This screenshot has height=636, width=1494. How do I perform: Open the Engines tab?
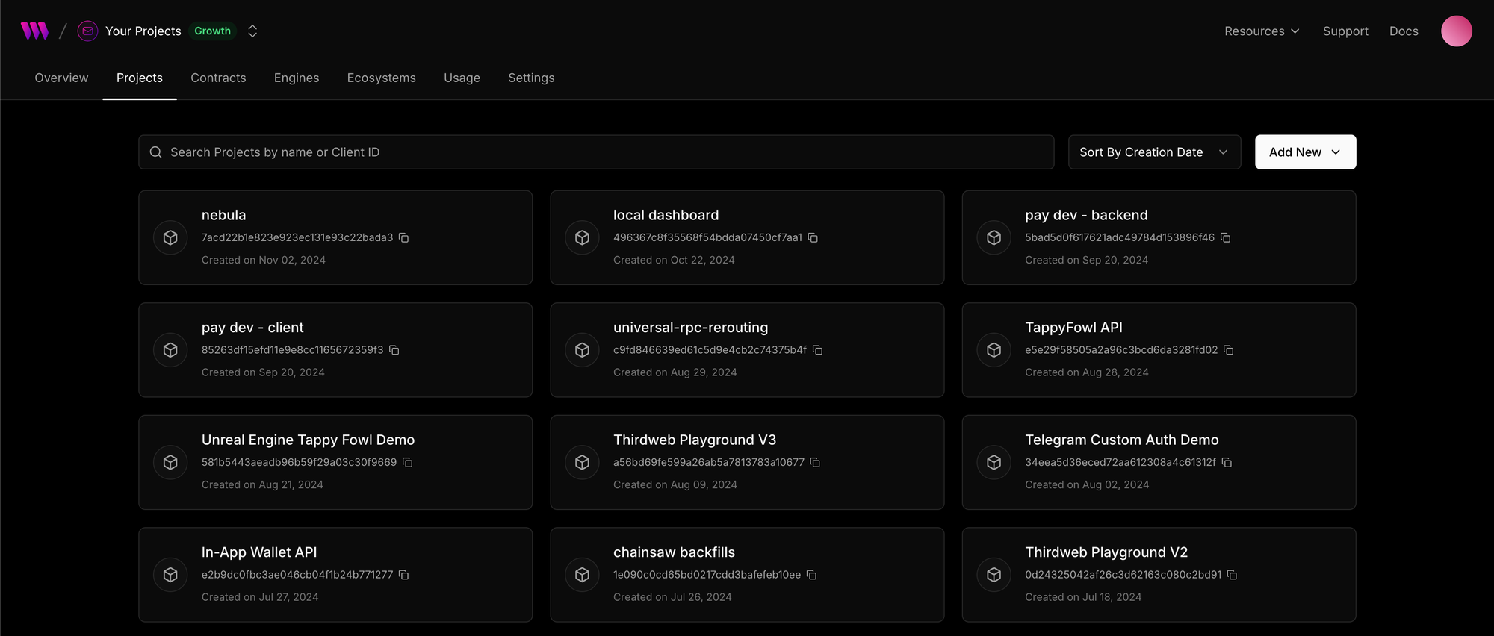coord(297,78)
